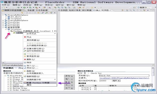This screenshot has width=157, height=94.
Task: Open the milliseconds unit dropdown
Action: click(119, 81)
